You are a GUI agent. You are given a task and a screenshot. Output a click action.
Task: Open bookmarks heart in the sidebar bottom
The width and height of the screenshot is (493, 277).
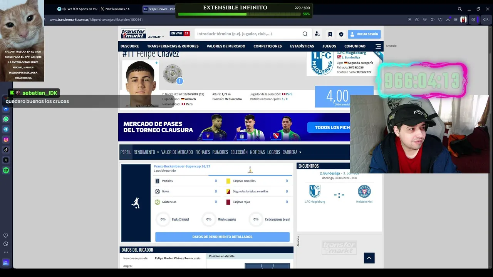6,235
